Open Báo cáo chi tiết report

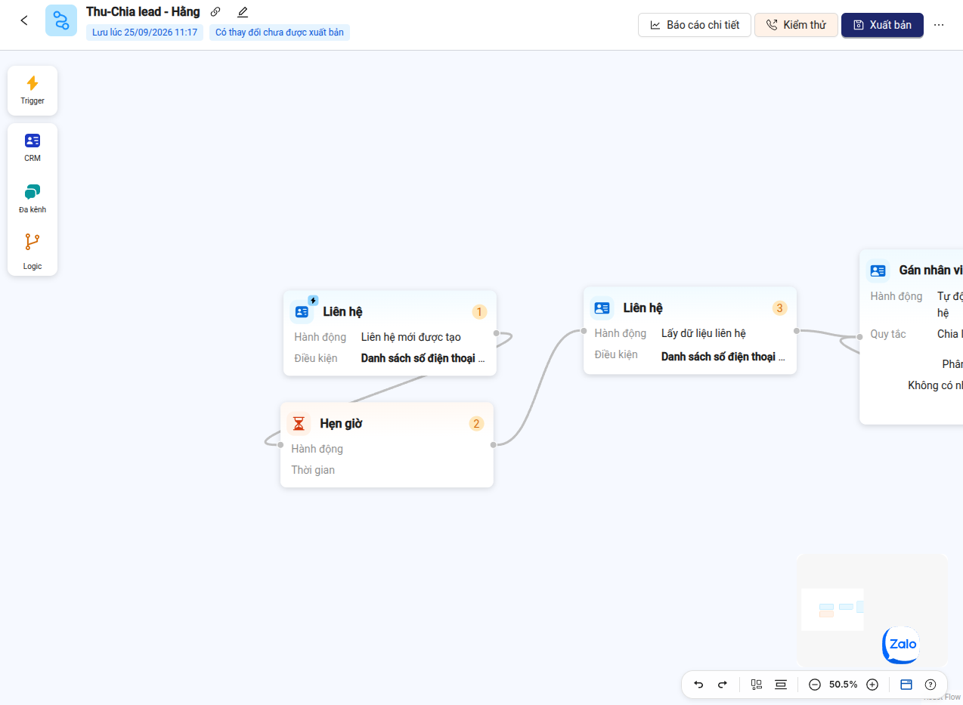pos(695,25)
